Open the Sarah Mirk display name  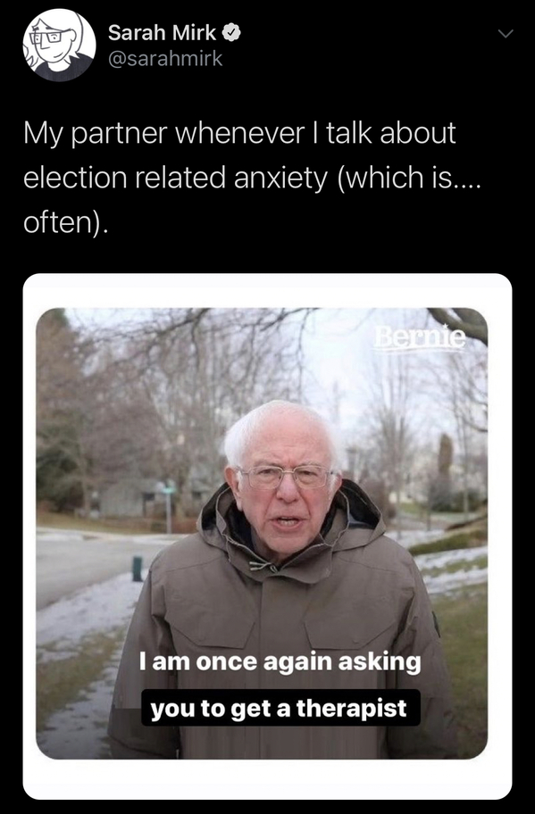point(162,33)
